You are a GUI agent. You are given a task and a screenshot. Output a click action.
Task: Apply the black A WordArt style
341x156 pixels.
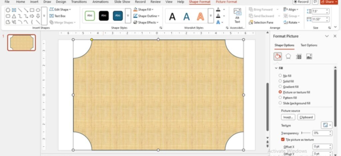point(172,17)
